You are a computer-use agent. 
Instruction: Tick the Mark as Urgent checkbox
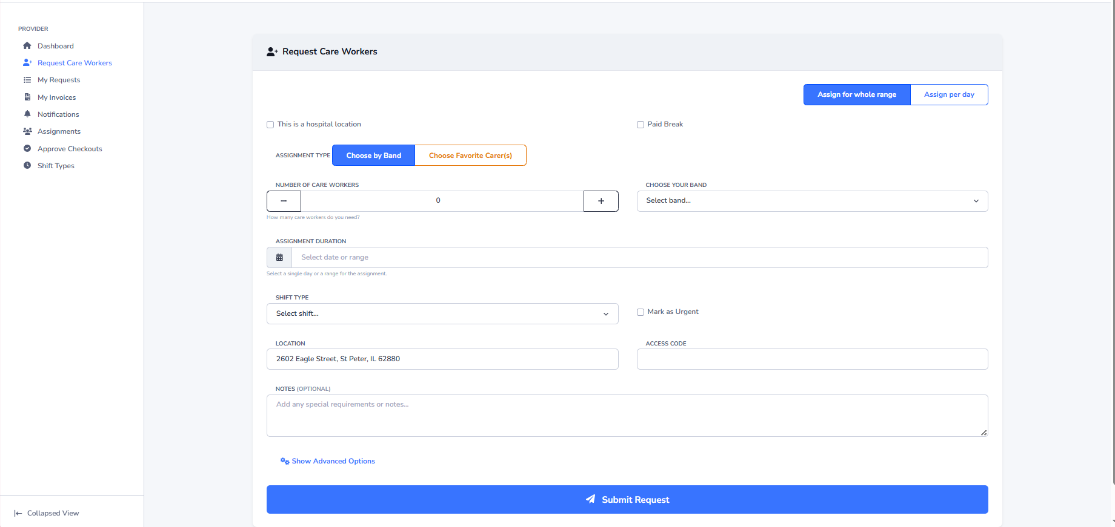tap(641, 312)
